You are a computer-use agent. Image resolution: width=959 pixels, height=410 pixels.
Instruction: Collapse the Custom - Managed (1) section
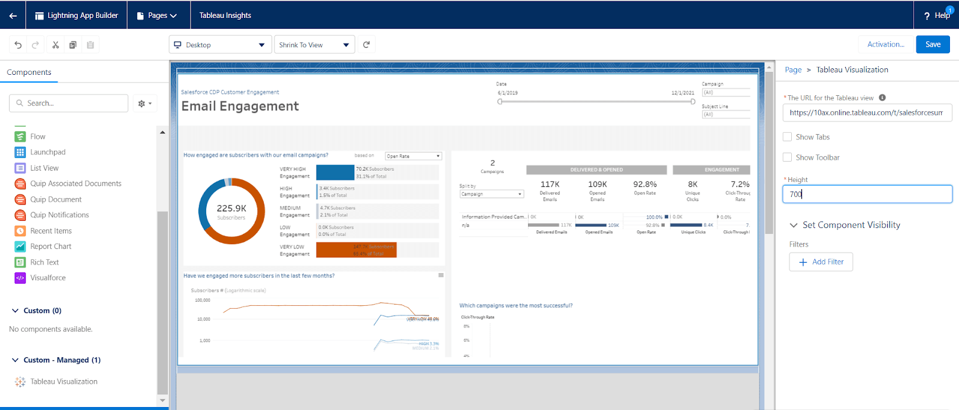(15, 360)
